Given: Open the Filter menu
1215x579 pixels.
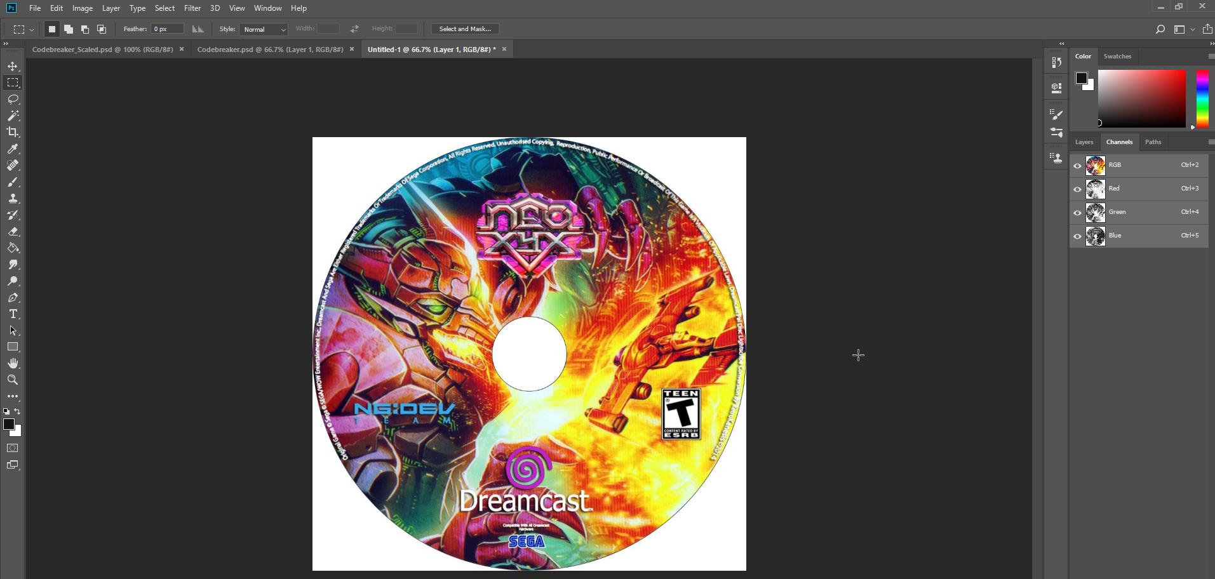Looking at the screenshot, I should pos(192,8).
